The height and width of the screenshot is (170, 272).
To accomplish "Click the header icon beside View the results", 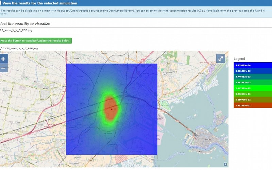I will click(x=1, y=3).
